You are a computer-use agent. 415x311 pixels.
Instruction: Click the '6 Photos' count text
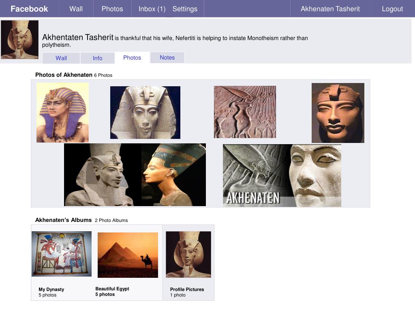(103, 75)
